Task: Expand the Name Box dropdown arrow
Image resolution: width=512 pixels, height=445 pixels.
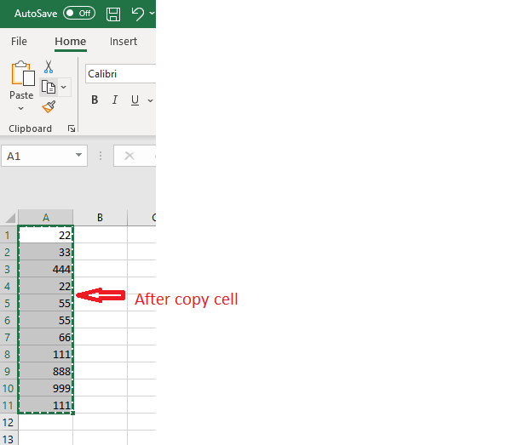Action: pyautogui.click(x=78, y=155)
